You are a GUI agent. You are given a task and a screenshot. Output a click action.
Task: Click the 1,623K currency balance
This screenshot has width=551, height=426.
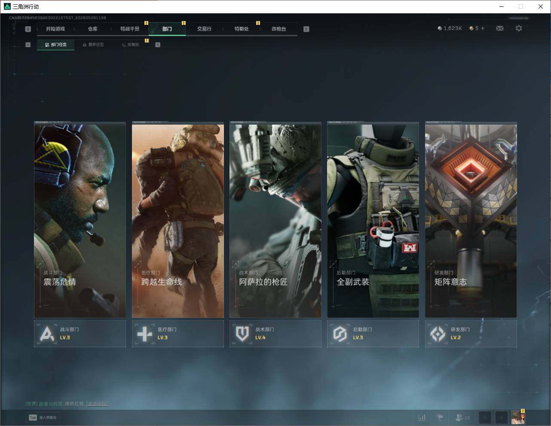(450, 28)
